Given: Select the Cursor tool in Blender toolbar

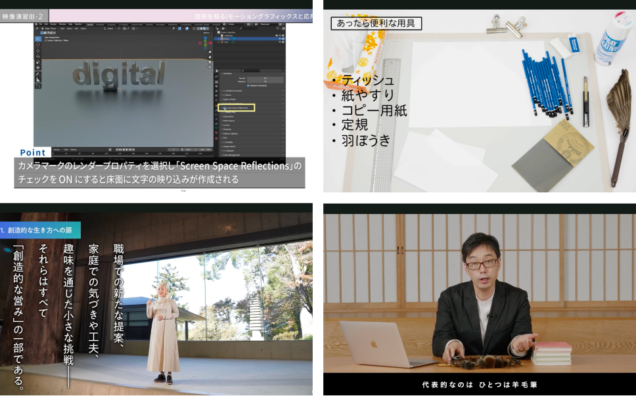Looking at the screenshot, I should [37, 43].
